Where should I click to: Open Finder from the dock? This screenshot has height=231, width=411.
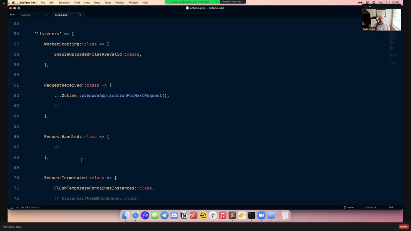[126, 216]
